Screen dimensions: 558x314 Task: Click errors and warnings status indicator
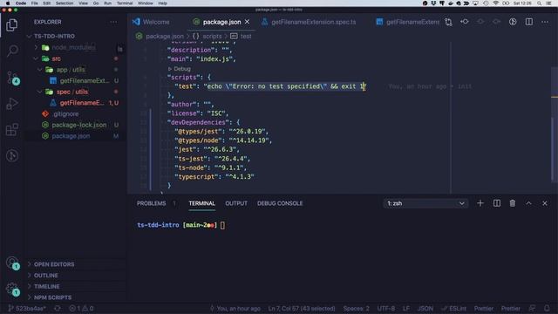(x=81, y=308)
